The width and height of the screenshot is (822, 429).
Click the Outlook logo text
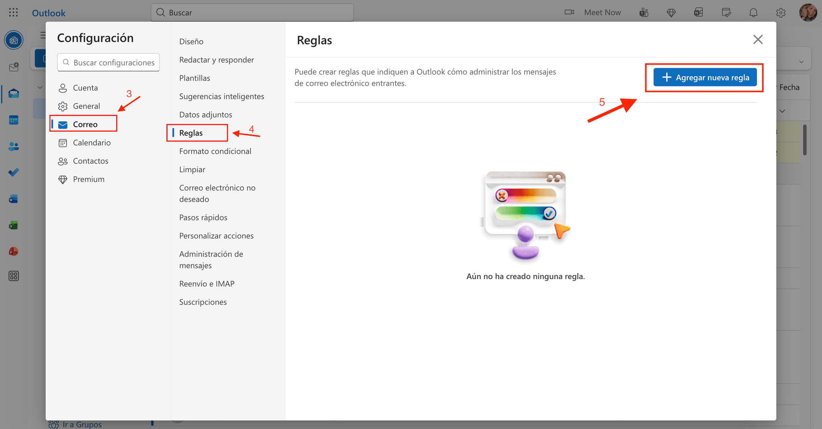[49, 13]
